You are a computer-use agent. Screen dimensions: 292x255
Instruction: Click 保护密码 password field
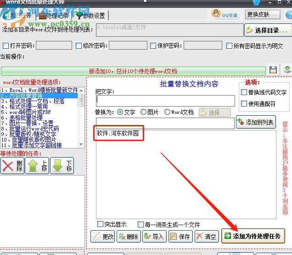(203, 45)
